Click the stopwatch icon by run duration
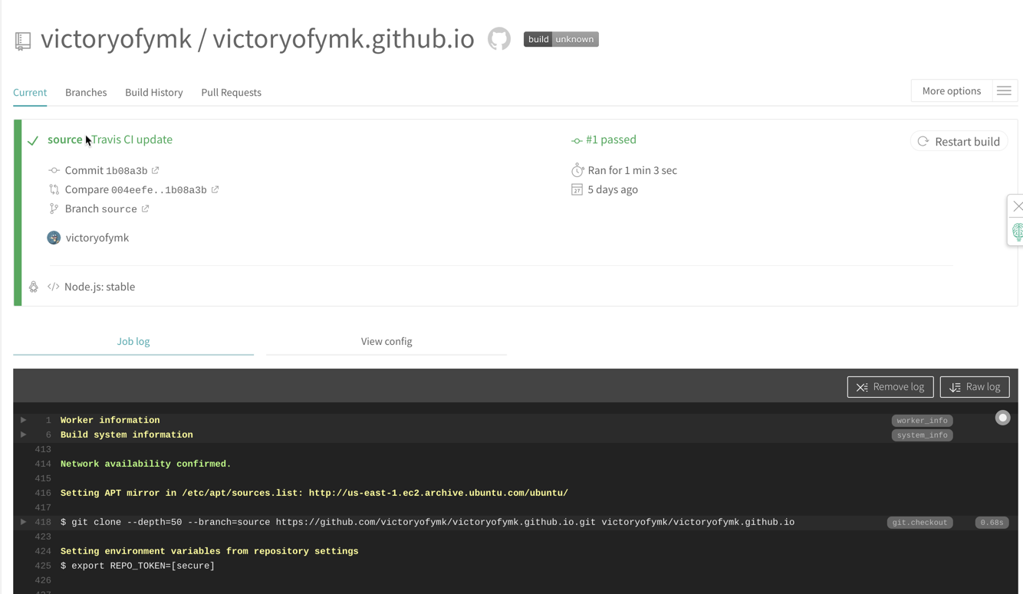This screenshot has height=594, width=1023. coord(577,170)
